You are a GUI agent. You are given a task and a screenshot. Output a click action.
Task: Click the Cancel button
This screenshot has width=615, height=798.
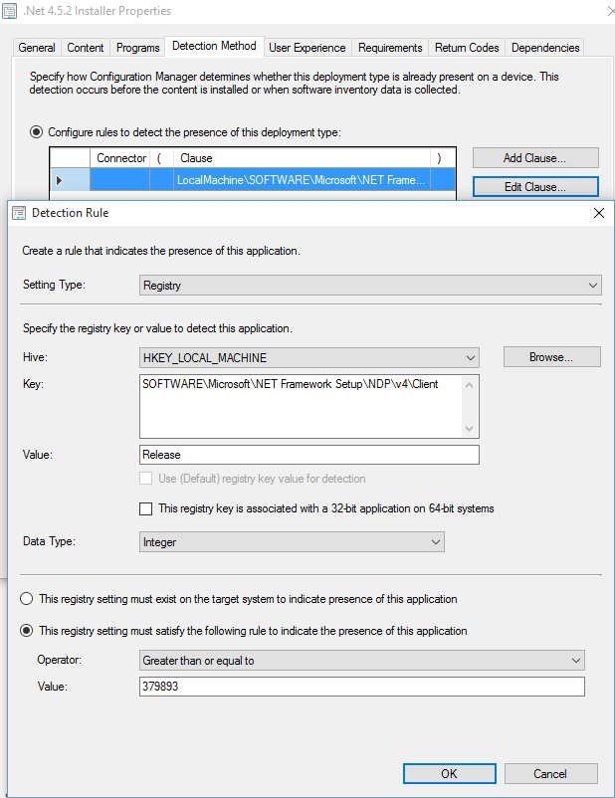[x=551, y=773]
